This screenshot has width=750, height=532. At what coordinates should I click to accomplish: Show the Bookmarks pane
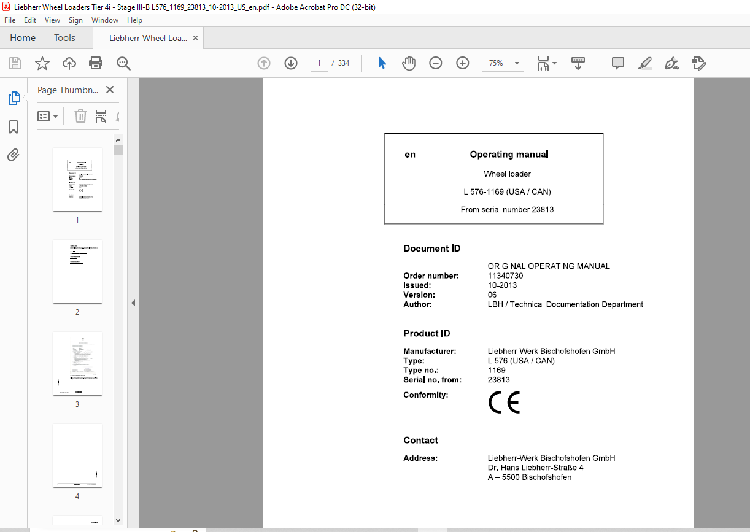14,127
